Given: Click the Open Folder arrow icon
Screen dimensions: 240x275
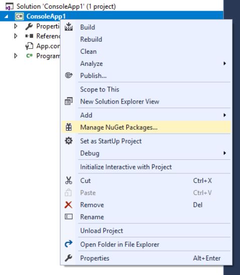Looking at the screenshot, I should click(69, 244).
